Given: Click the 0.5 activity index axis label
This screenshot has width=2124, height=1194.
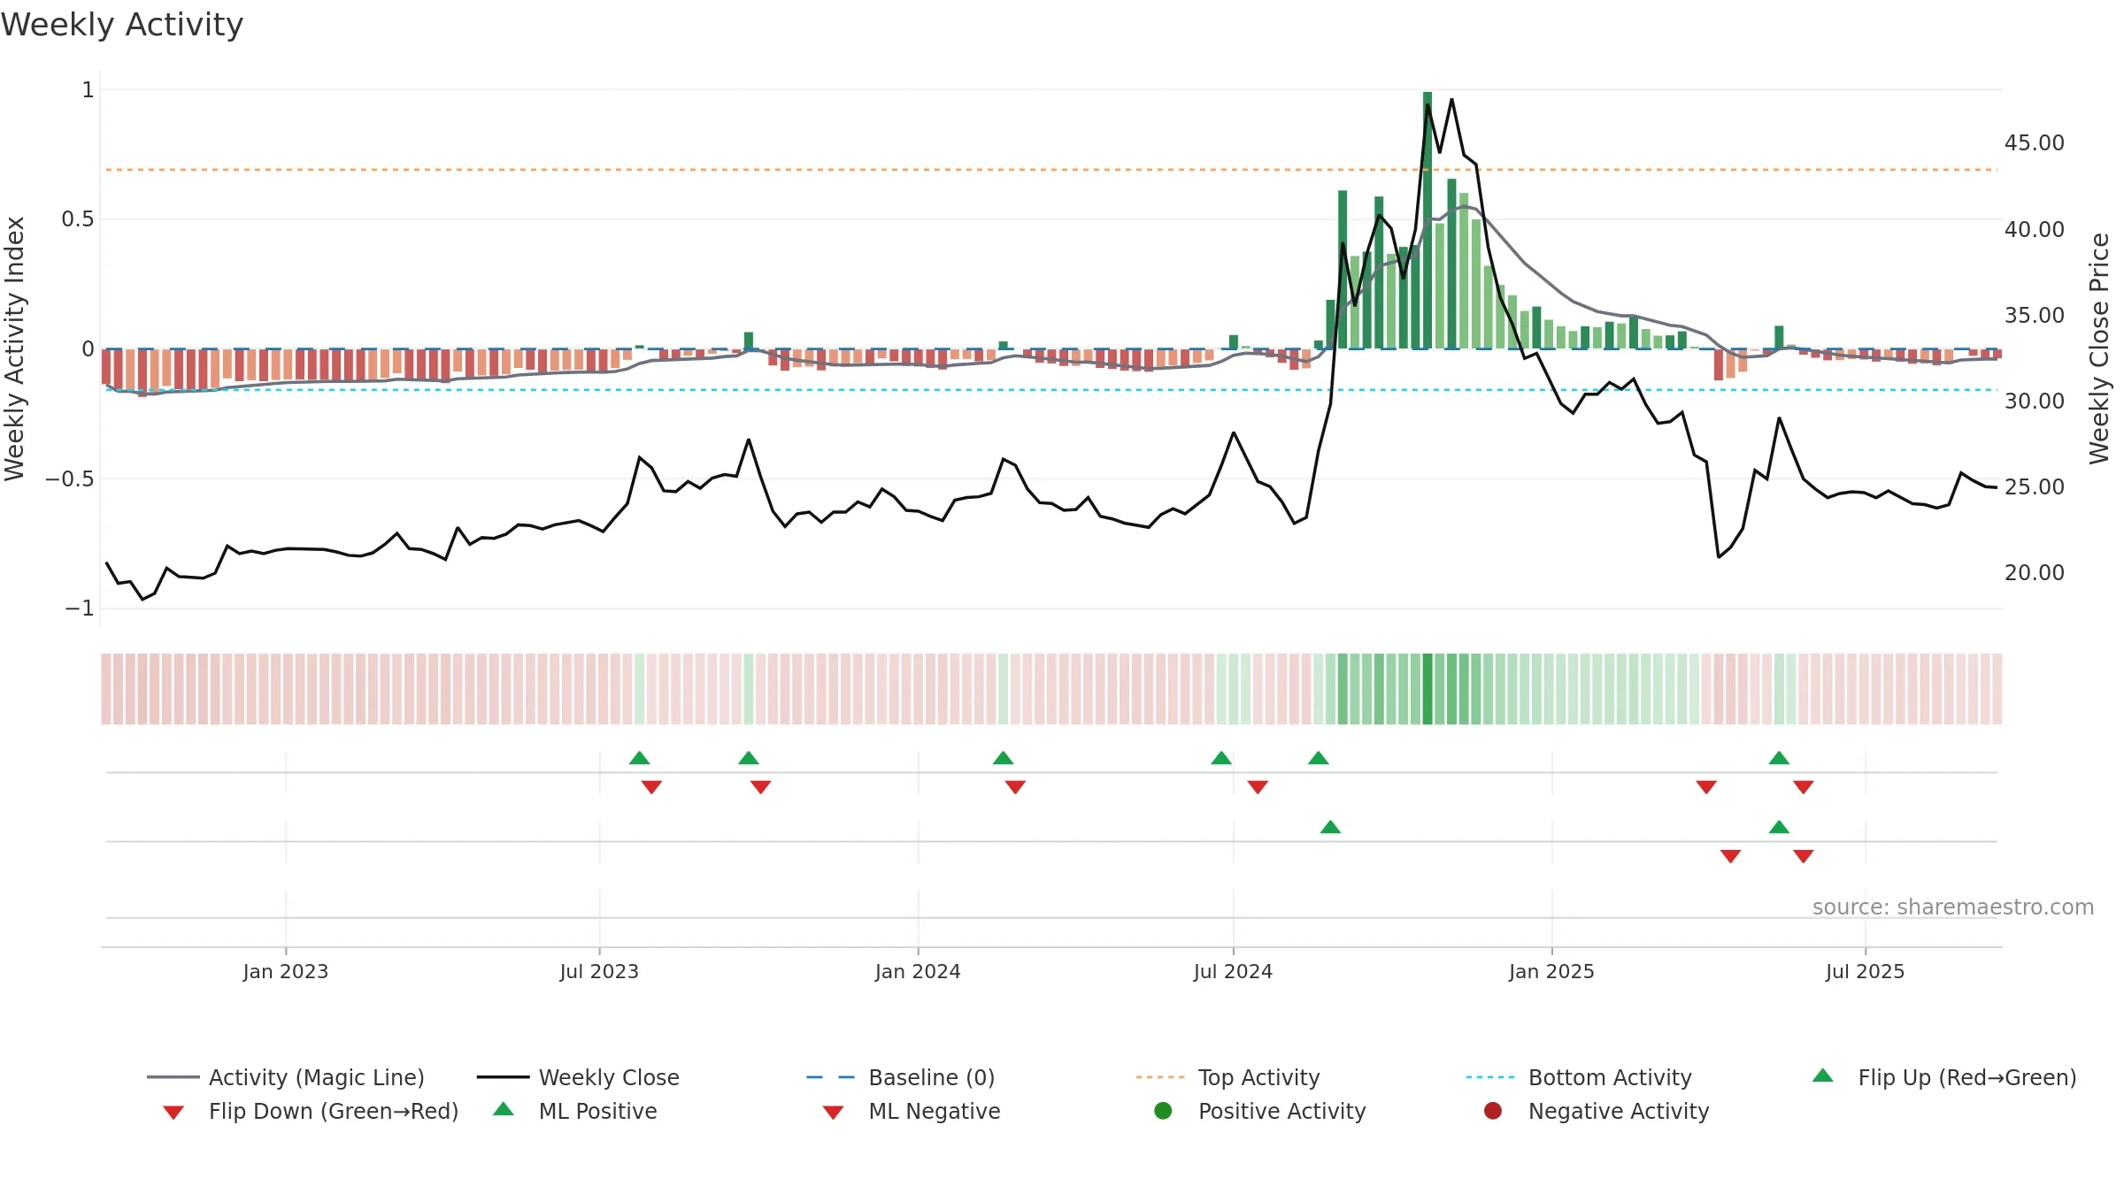Looking at the screenshot, I should [77, 218].
